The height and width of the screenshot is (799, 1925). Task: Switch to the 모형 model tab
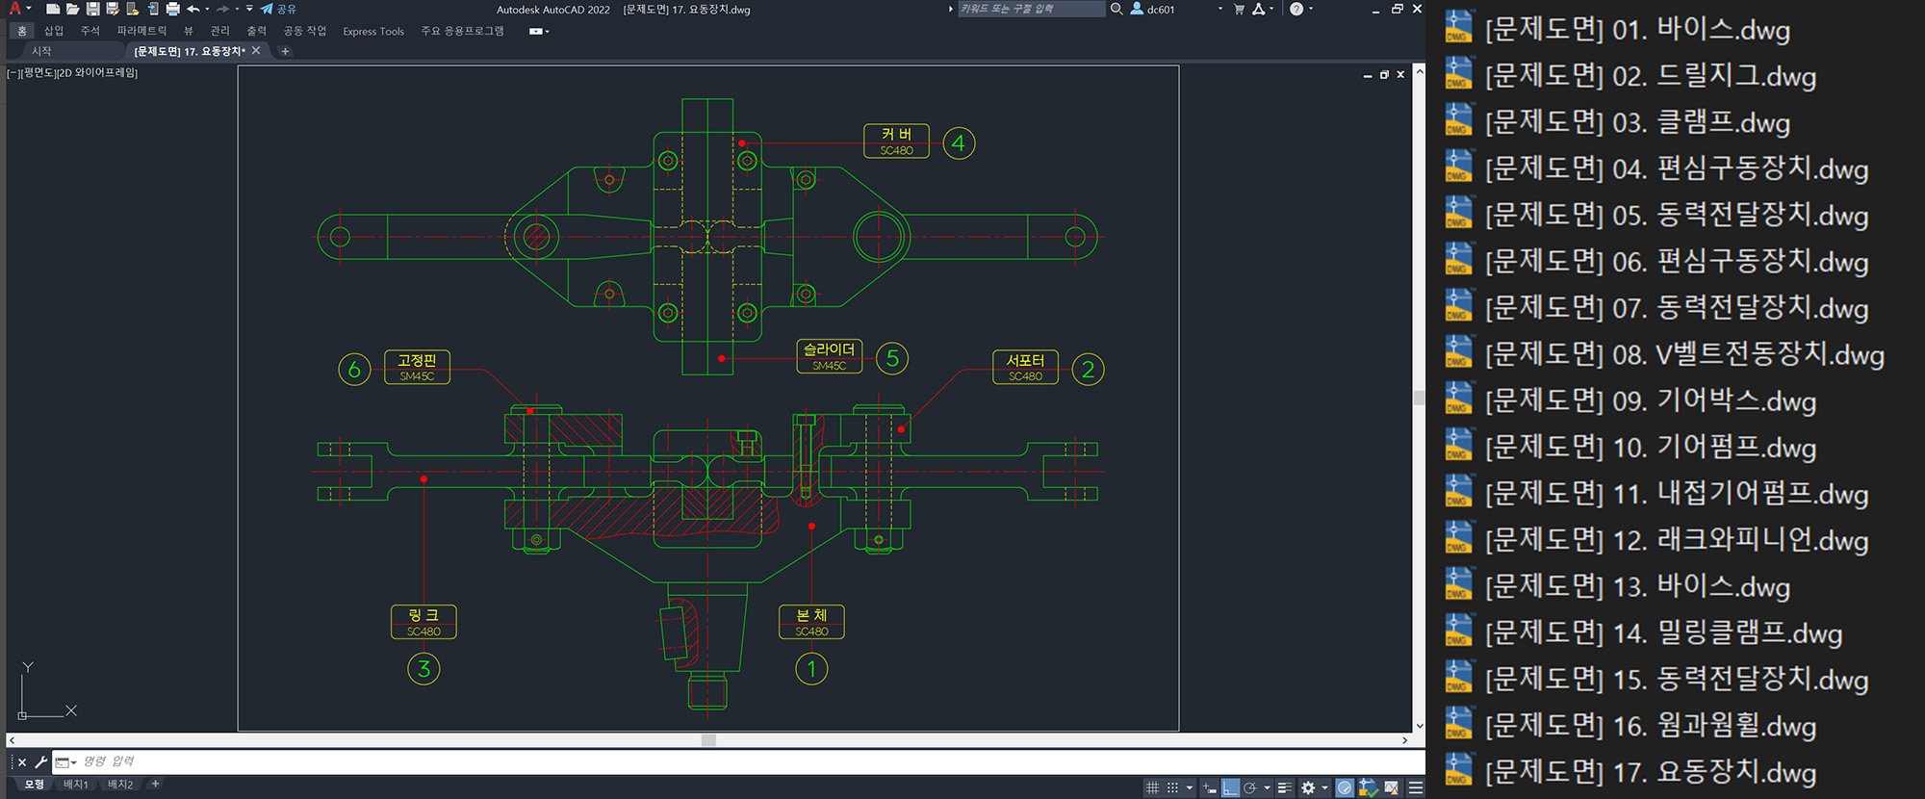point(35,785)
